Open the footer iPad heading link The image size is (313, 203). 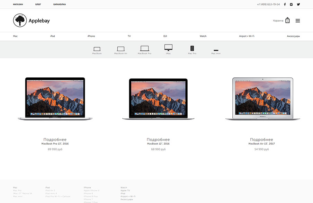tap(47, 187)
